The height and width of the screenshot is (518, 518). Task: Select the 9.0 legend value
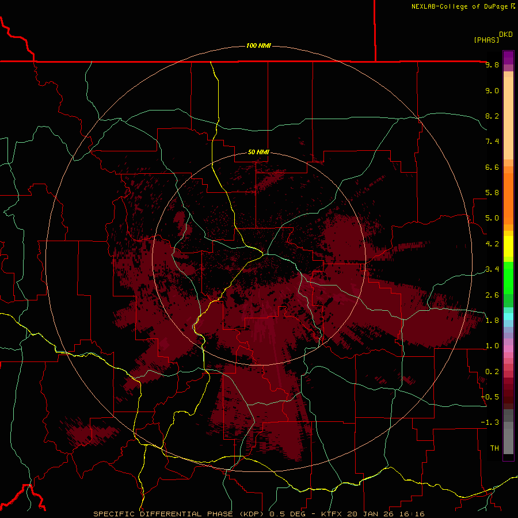click(x=492, y=90)
